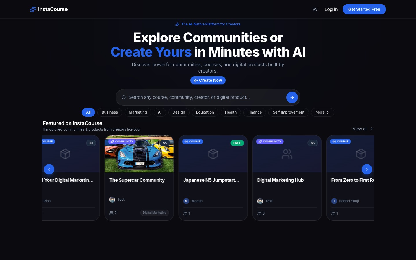The image size is (416, 260).
Task: Click cube placeholder icon on From Zero card
Action: [x=361, y=154]
